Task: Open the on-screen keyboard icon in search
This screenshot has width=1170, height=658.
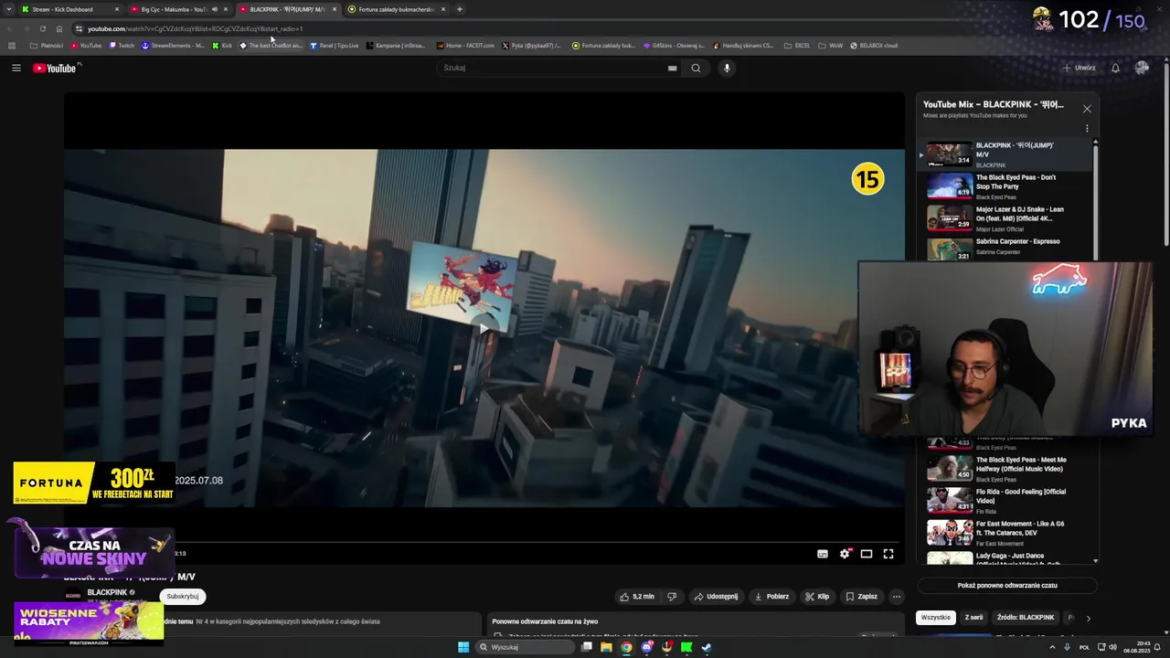Action: [x=672, y=68]
